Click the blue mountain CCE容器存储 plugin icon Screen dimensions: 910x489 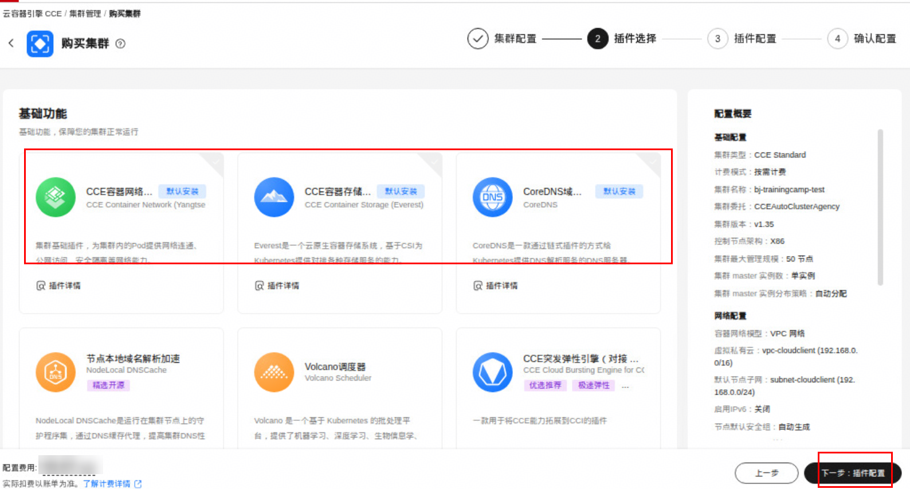pos(274,197)
